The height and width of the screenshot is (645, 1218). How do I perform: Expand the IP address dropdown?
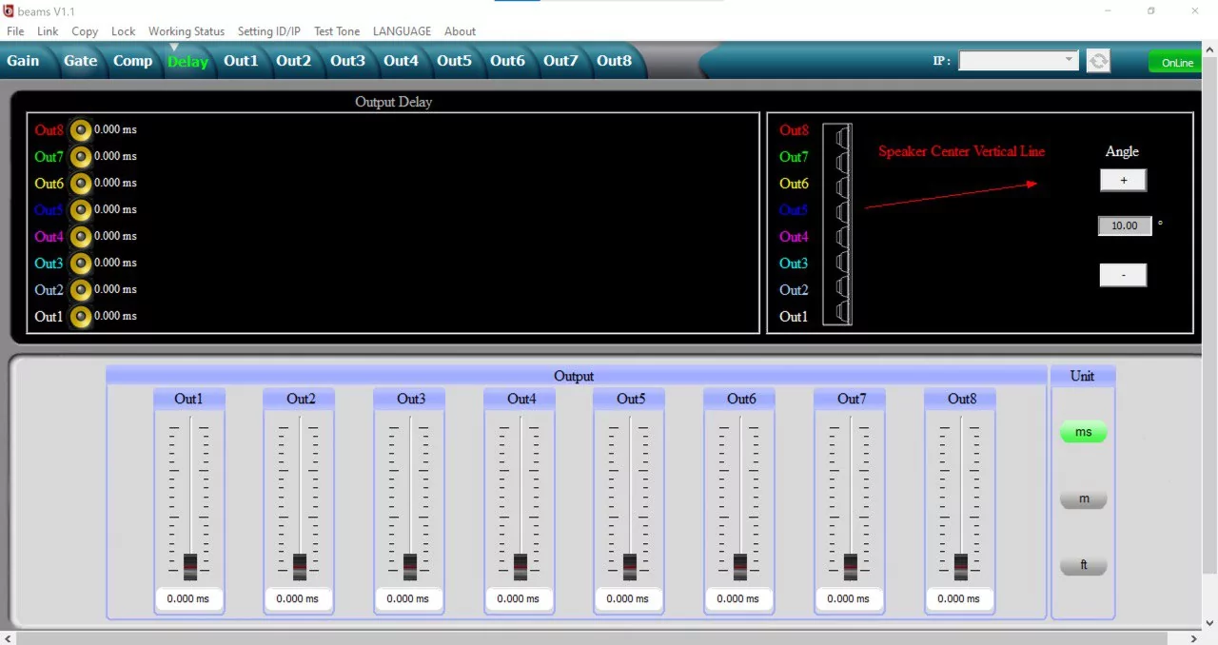[1069, 61]
